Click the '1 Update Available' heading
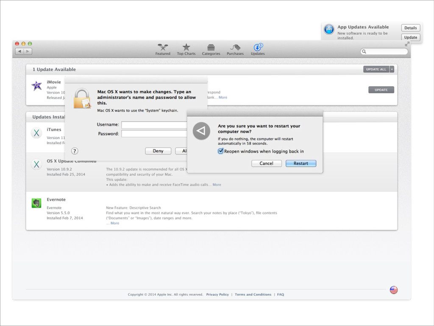The width and height of the screenshot is (434, 326). click(x=54, y=69)
